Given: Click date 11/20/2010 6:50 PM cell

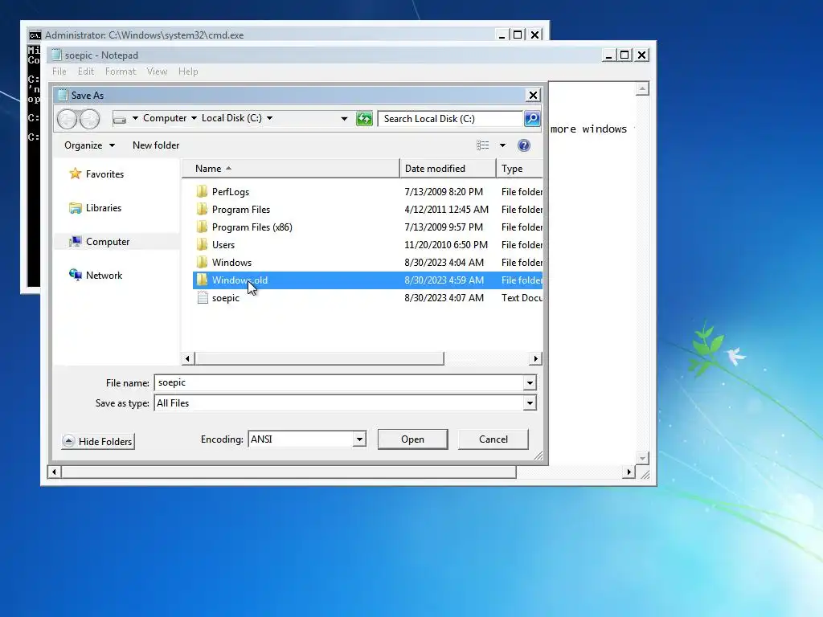Looking at the screenshot, I should (445, 244).
